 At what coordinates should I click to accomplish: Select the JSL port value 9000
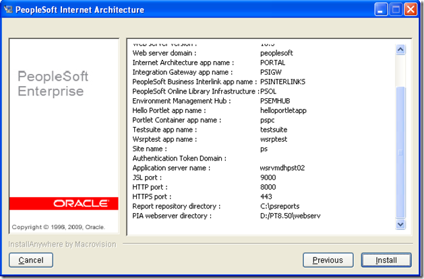[268, 177]
